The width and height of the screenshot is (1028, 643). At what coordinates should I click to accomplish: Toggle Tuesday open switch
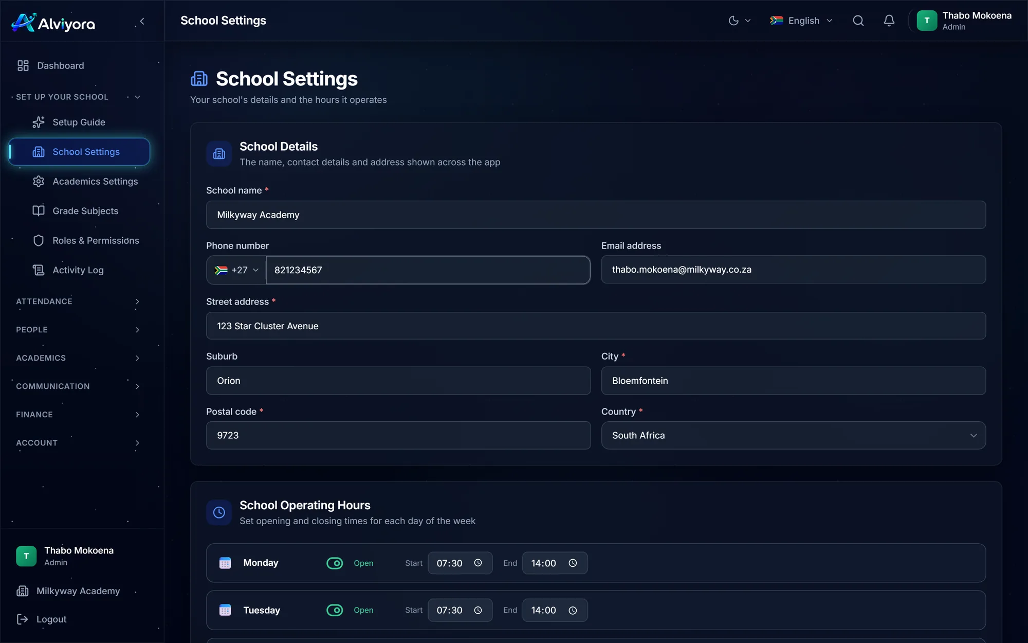(x=335, y=610)
